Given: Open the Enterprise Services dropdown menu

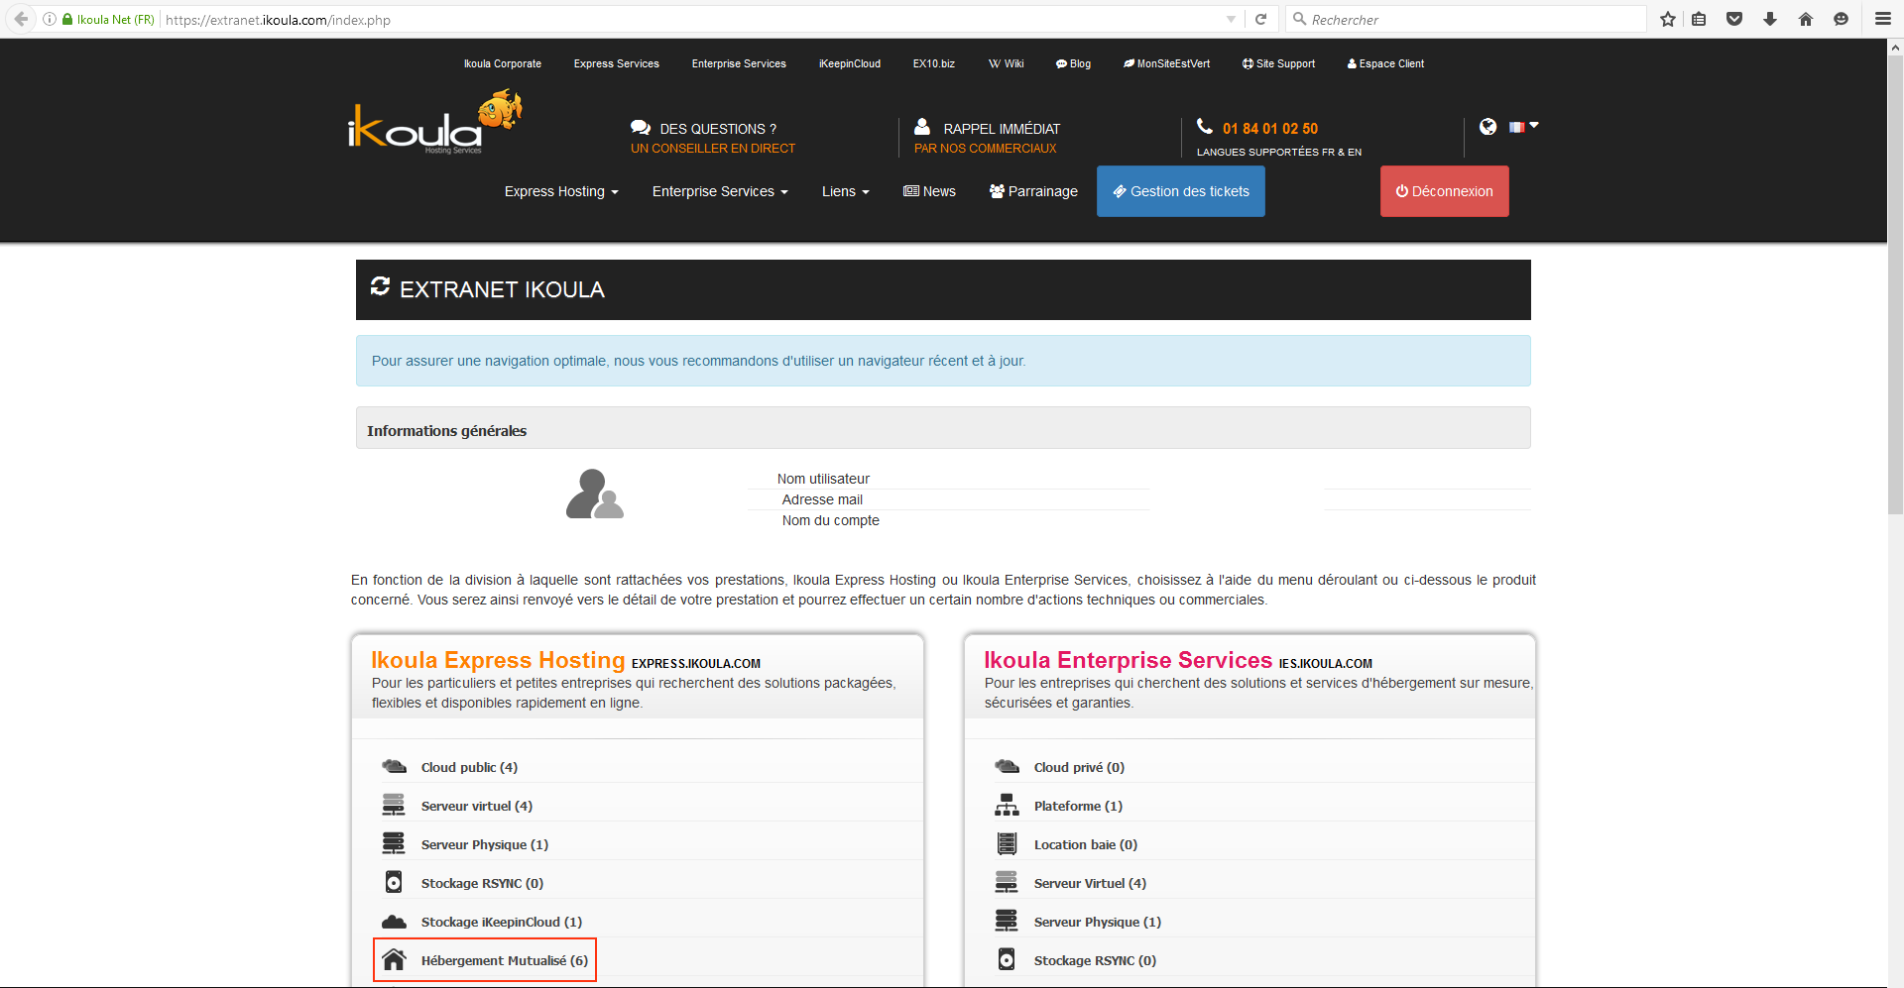Looking at the screenshot, I should pyautogui.click(x=719, y=191).
